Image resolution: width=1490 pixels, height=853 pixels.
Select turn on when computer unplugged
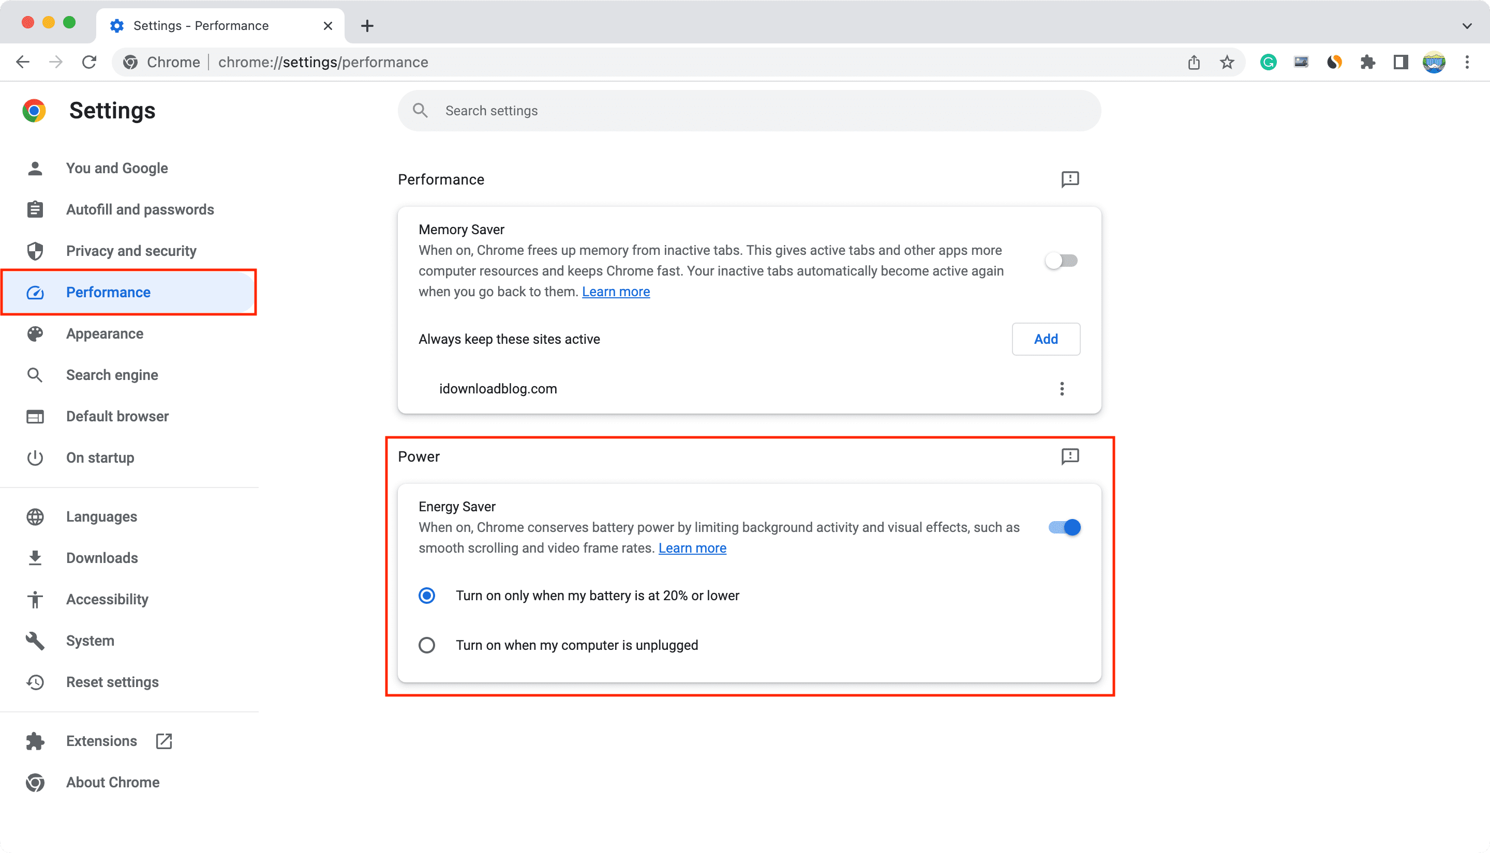[x=427, y=645]
